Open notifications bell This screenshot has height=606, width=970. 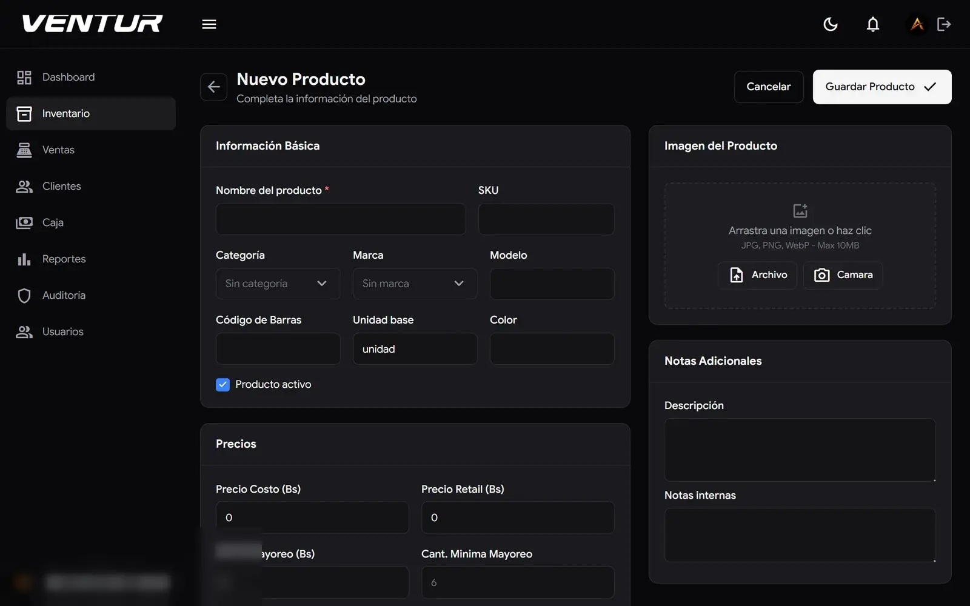click(x=873, y=24)
